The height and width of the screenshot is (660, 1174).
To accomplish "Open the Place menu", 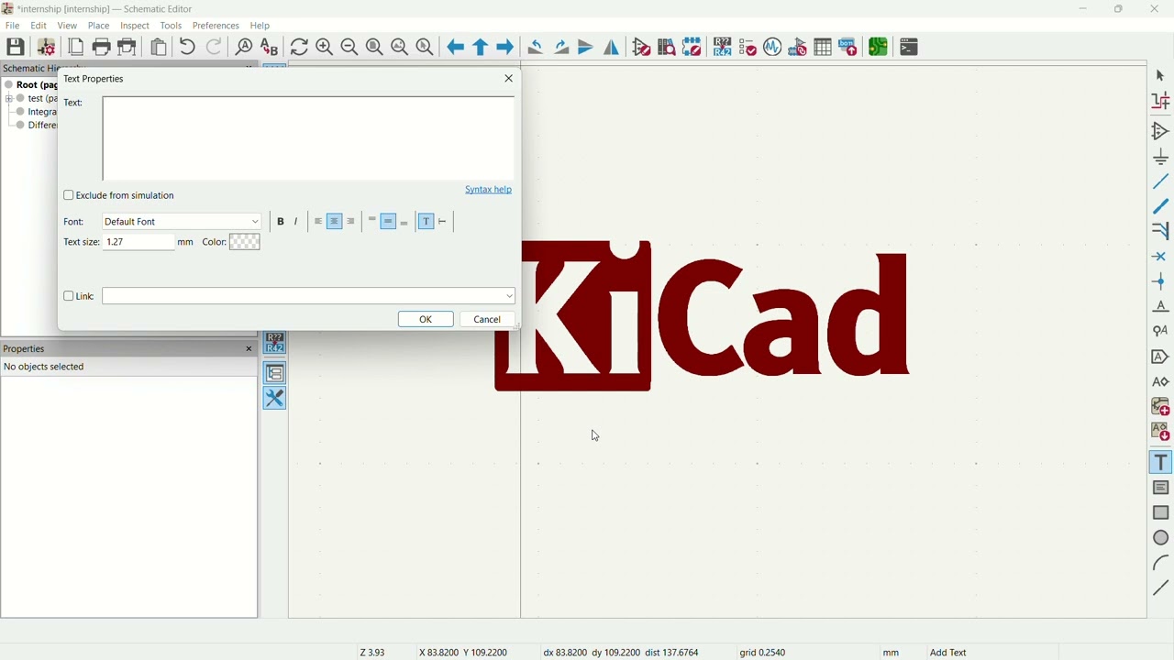I will [x=99, y=26].
